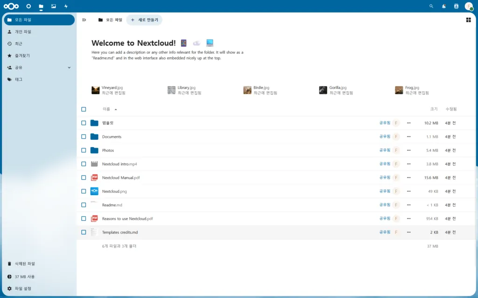Viewport: 478px width, 298px height.
Task: Open the notifications bell
Action: (x=444, y=6)
